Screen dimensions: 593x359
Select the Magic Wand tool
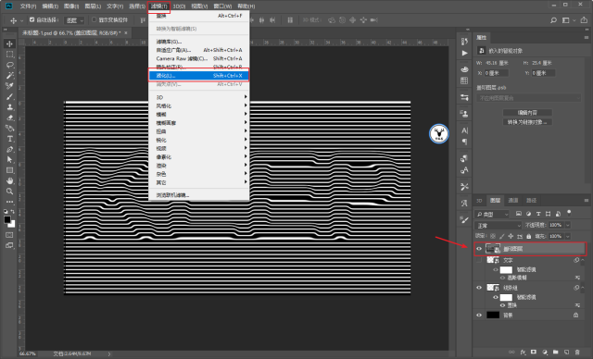(10, 76)
